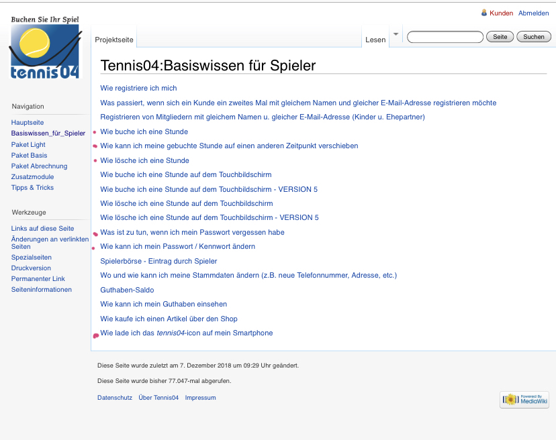Open 'Wie registriere ich mich'
556x440 pixels.
tap(138, 89)
